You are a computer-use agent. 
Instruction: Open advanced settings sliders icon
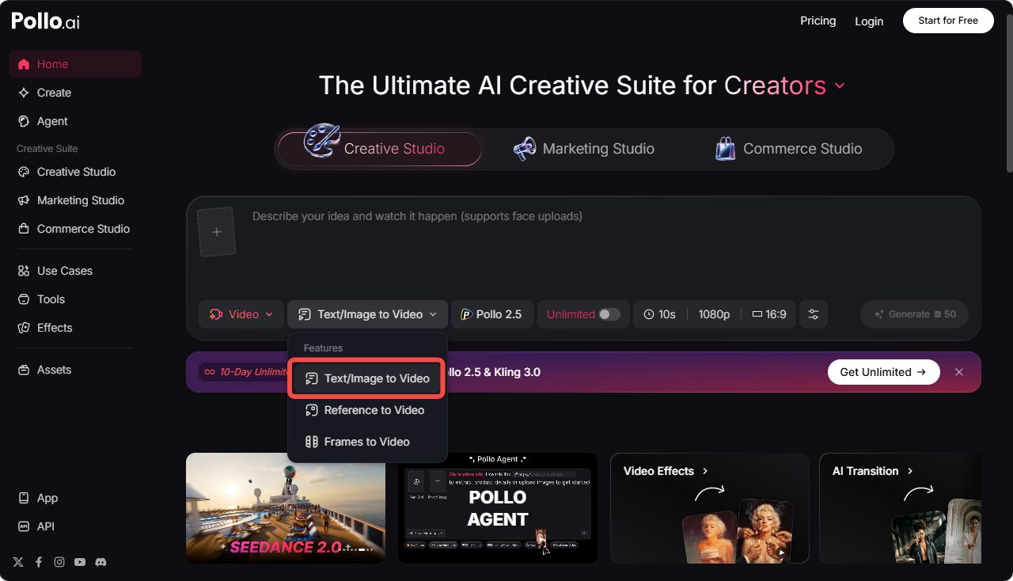tap(814, 314)
